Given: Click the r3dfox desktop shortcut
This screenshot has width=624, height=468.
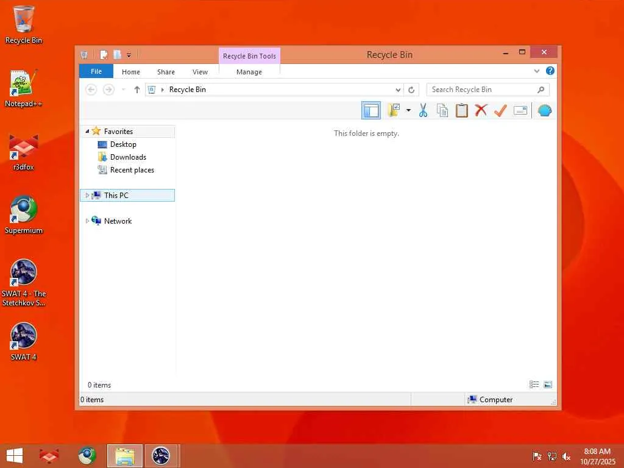Looking at the screenshot, I should pos(24,152).
